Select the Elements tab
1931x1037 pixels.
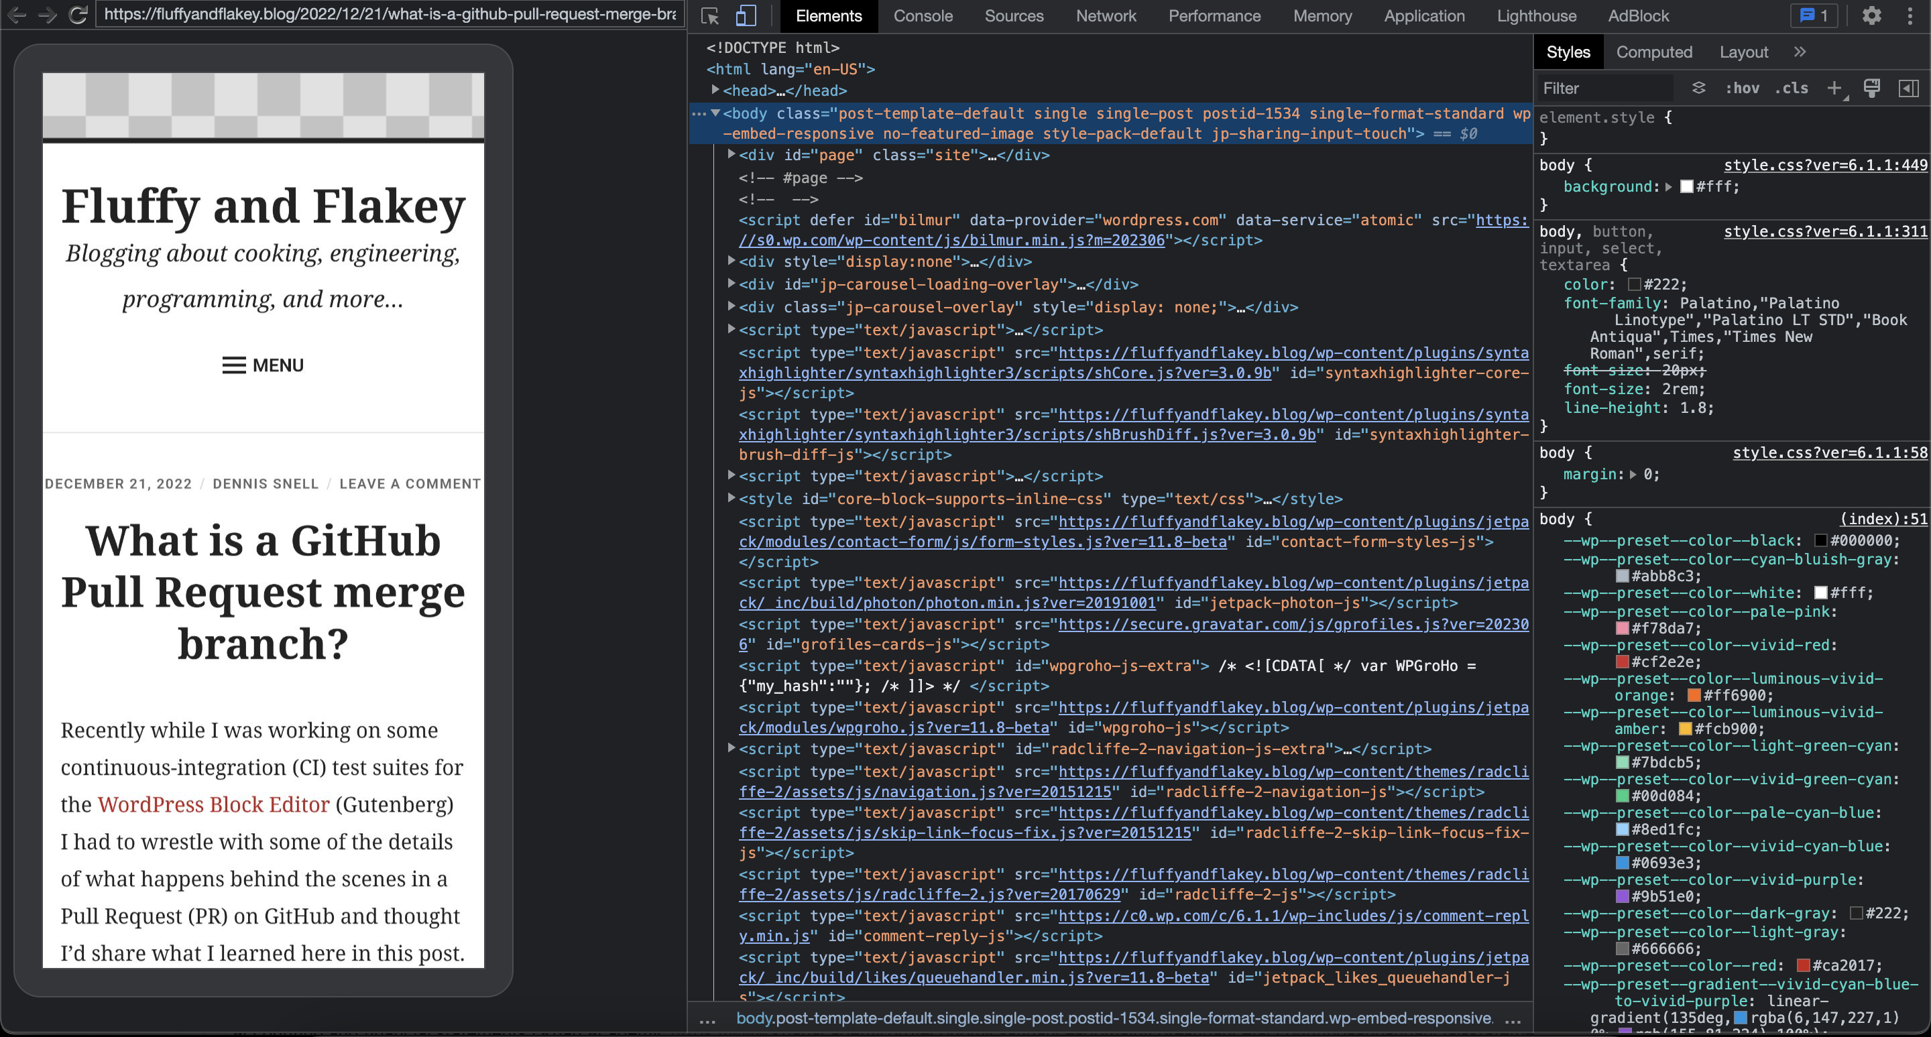(x=828, y=15)
